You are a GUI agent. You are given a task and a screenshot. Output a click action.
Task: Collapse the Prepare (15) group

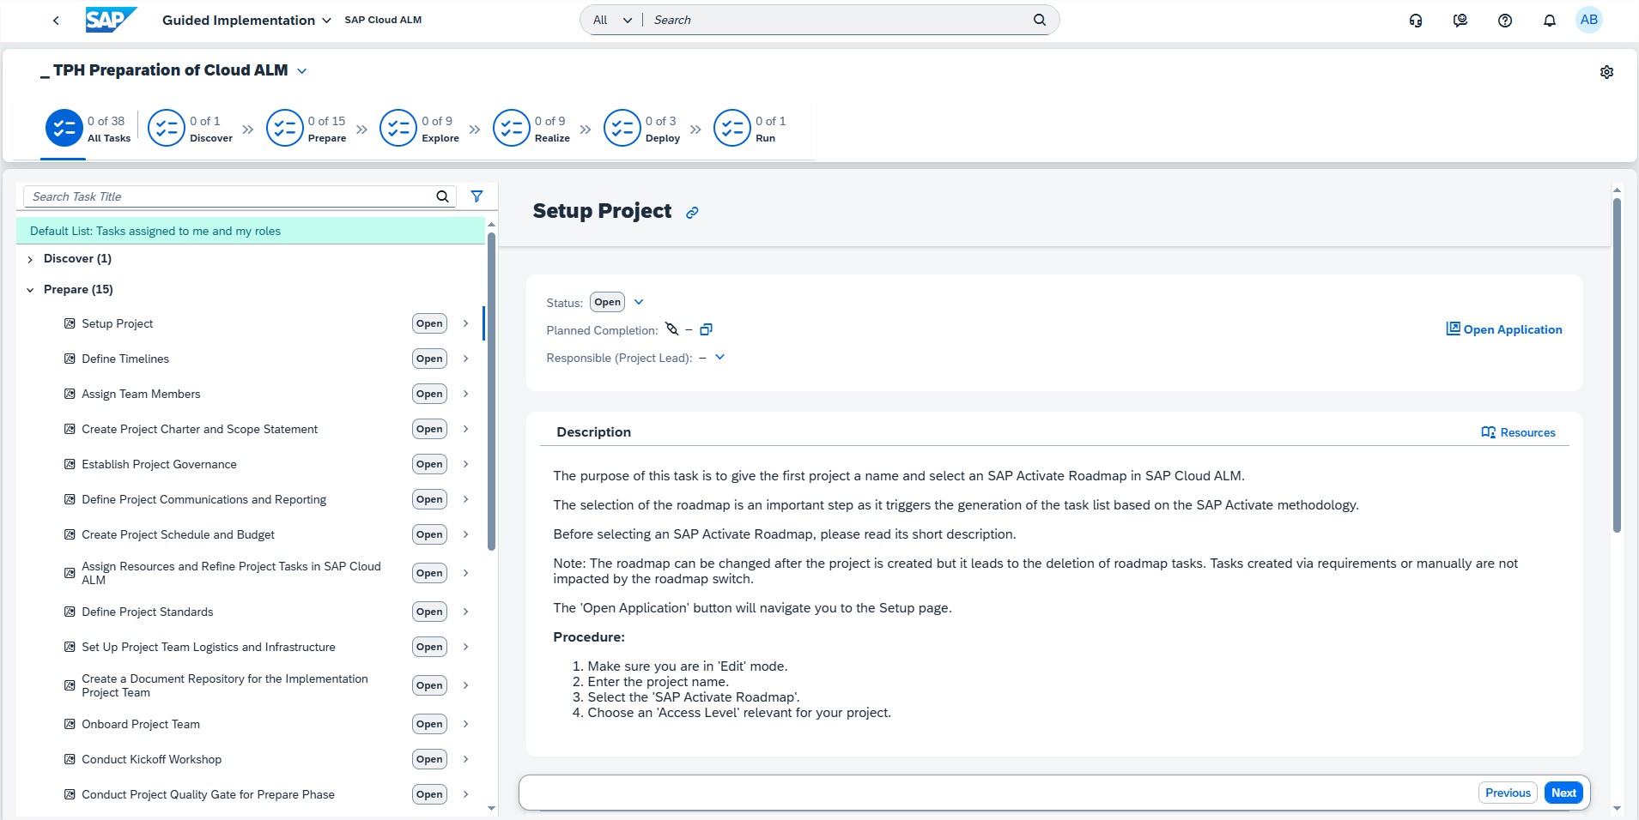[x=31, y=290]
